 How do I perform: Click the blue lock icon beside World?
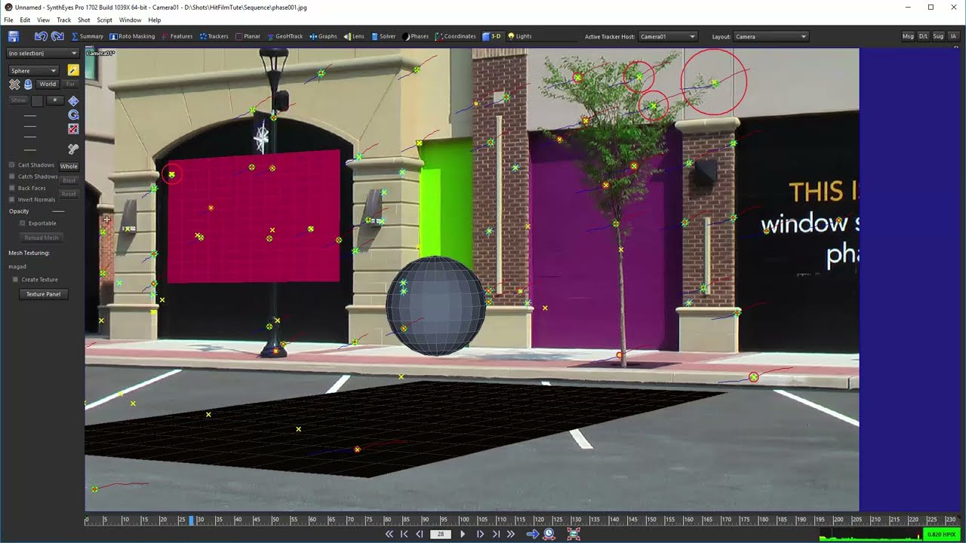tap(28, 84)
